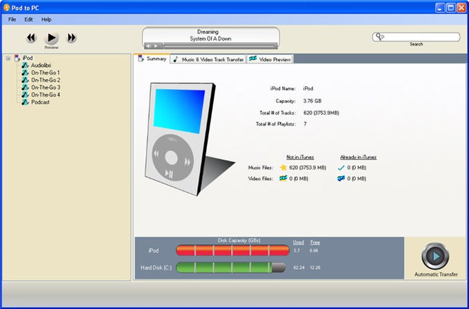Select the iPod device icon in tree

pos(17,58)
